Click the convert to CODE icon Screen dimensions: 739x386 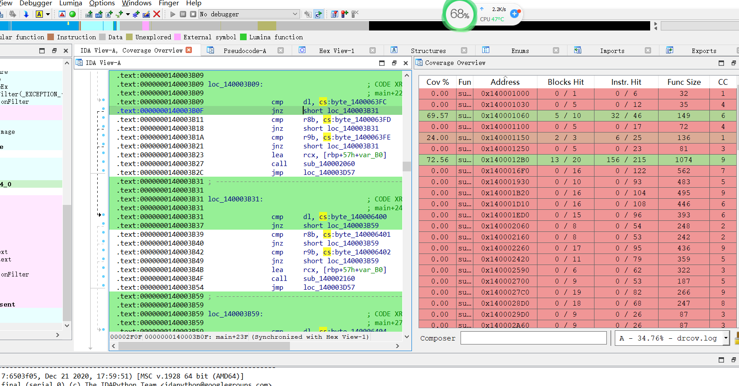pos(89,14)
